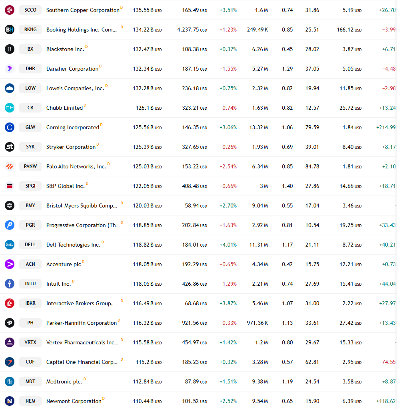This screenshot has width=397, height=409.
Task: Open the SCCO ticker badge
Action: 30,10
